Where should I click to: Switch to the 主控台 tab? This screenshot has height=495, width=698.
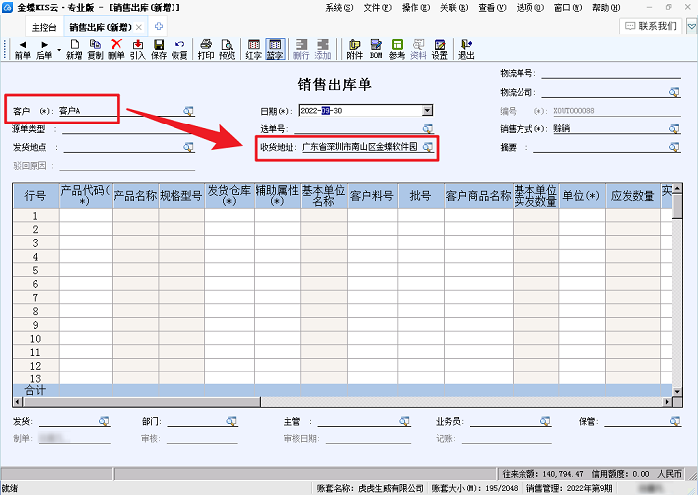pyautogui.click(x=45, y=26)
